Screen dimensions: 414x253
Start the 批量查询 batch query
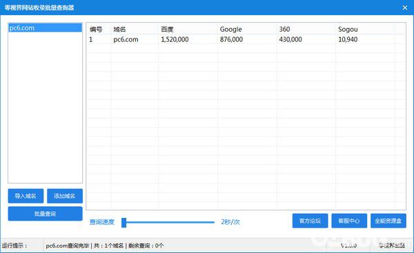tap(45, 214)
